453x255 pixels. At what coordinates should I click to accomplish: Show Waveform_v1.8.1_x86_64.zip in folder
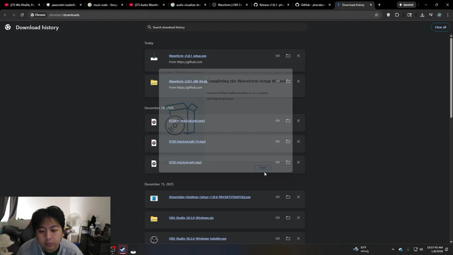click(x=288, y=81)
